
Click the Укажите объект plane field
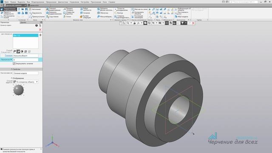tap(25, 56)
